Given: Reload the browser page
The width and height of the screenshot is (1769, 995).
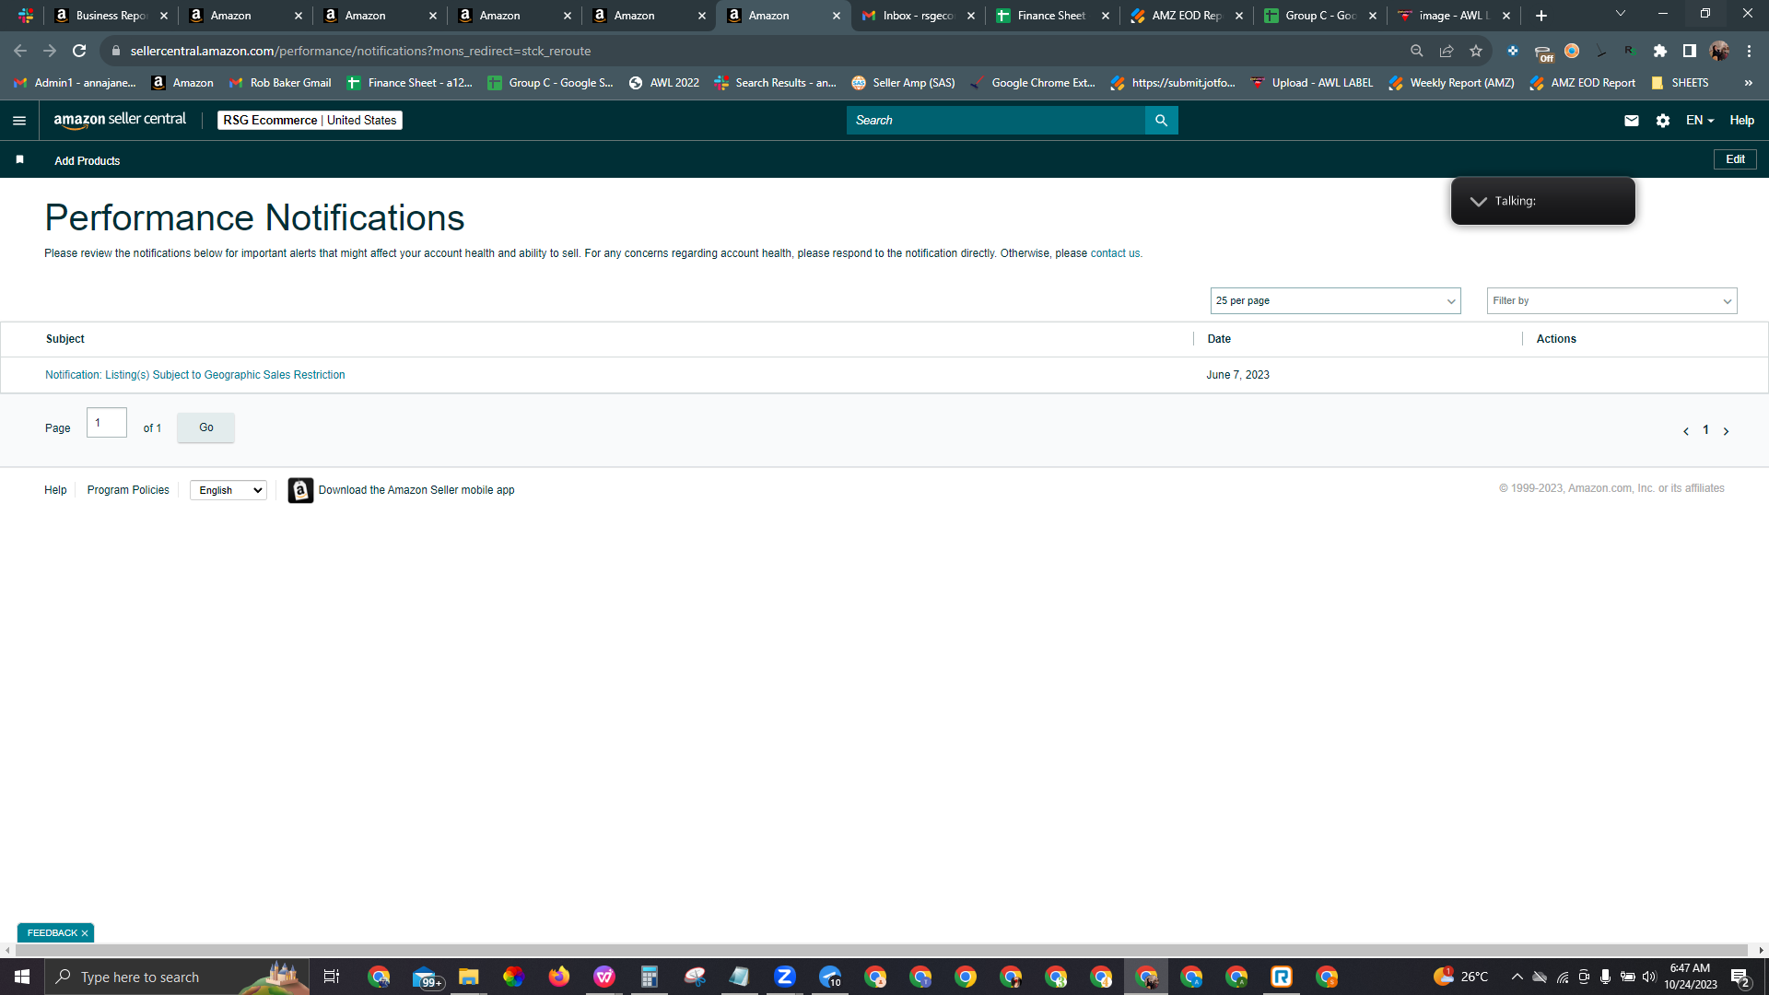Looking at the screenshot, I should 79,51.
